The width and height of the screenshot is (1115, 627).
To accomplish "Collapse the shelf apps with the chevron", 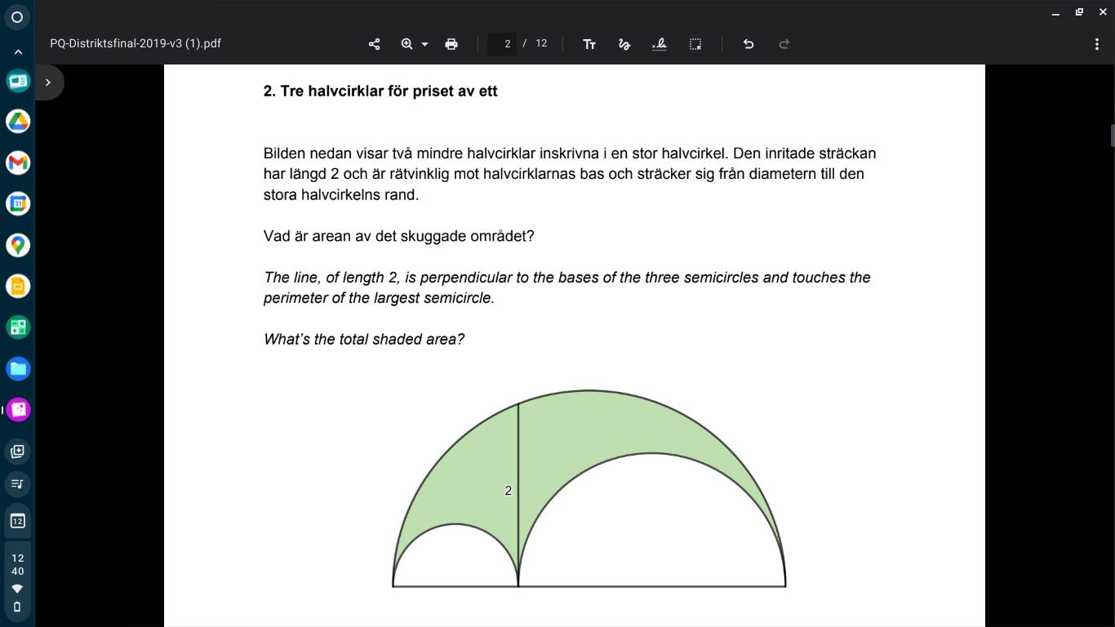I will tap(18, 52).
